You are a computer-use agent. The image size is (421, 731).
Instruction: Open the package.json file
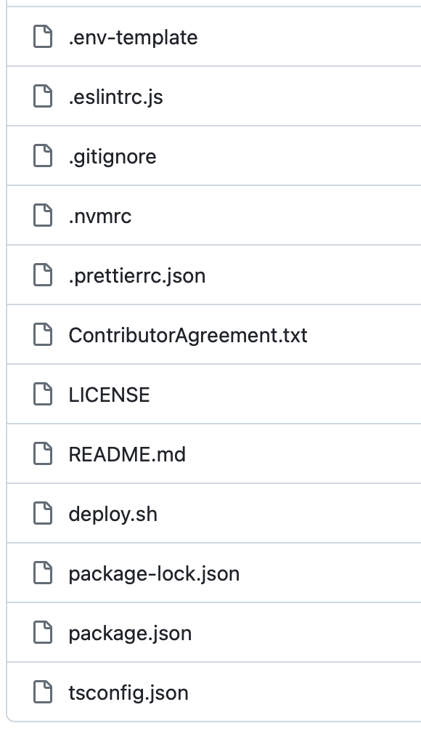click(130, 634)
